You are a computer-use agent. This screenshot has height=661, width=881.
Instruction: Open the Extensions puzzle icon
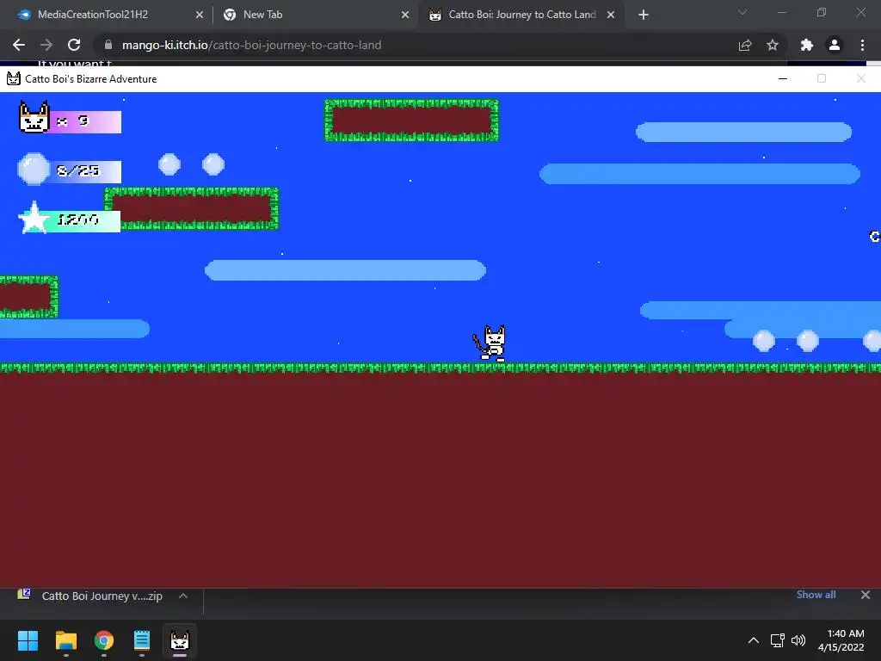pyautogui.click(x=807, y=45)
